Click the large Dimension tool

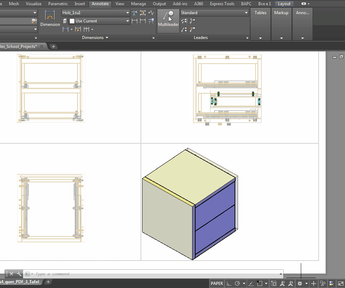[x=50, y=19]
